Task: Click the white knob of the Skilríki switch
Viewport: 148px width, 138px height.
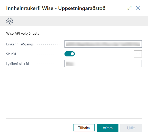Action: click(x=72, y=54)
